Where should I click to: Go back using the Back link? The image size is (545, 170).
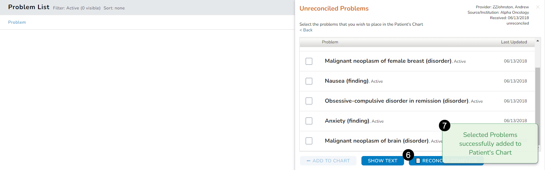point(306,30)
